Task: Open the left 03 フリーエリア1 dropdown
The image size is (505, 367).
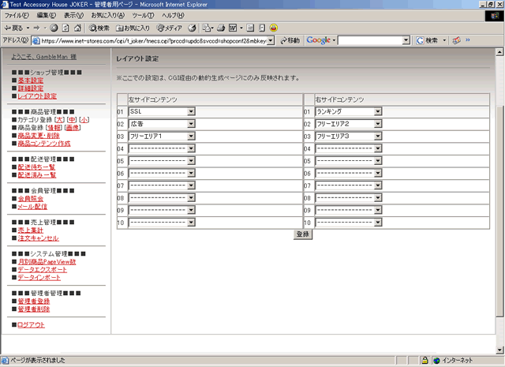Action: pos(191,137)
